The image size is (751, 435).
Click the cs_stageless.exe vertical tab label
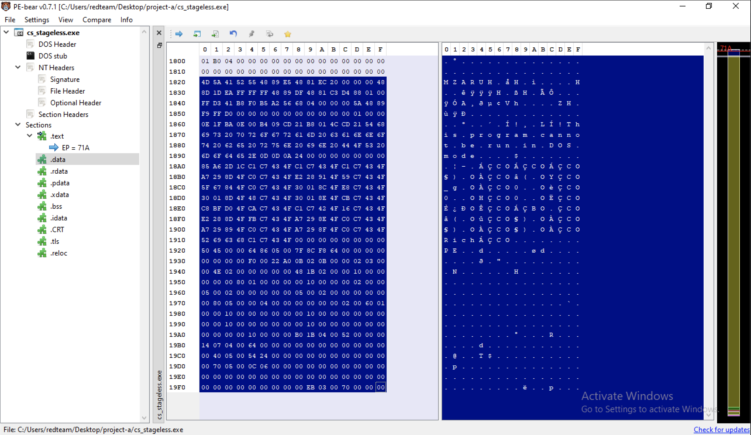click(x=159, y=394)
